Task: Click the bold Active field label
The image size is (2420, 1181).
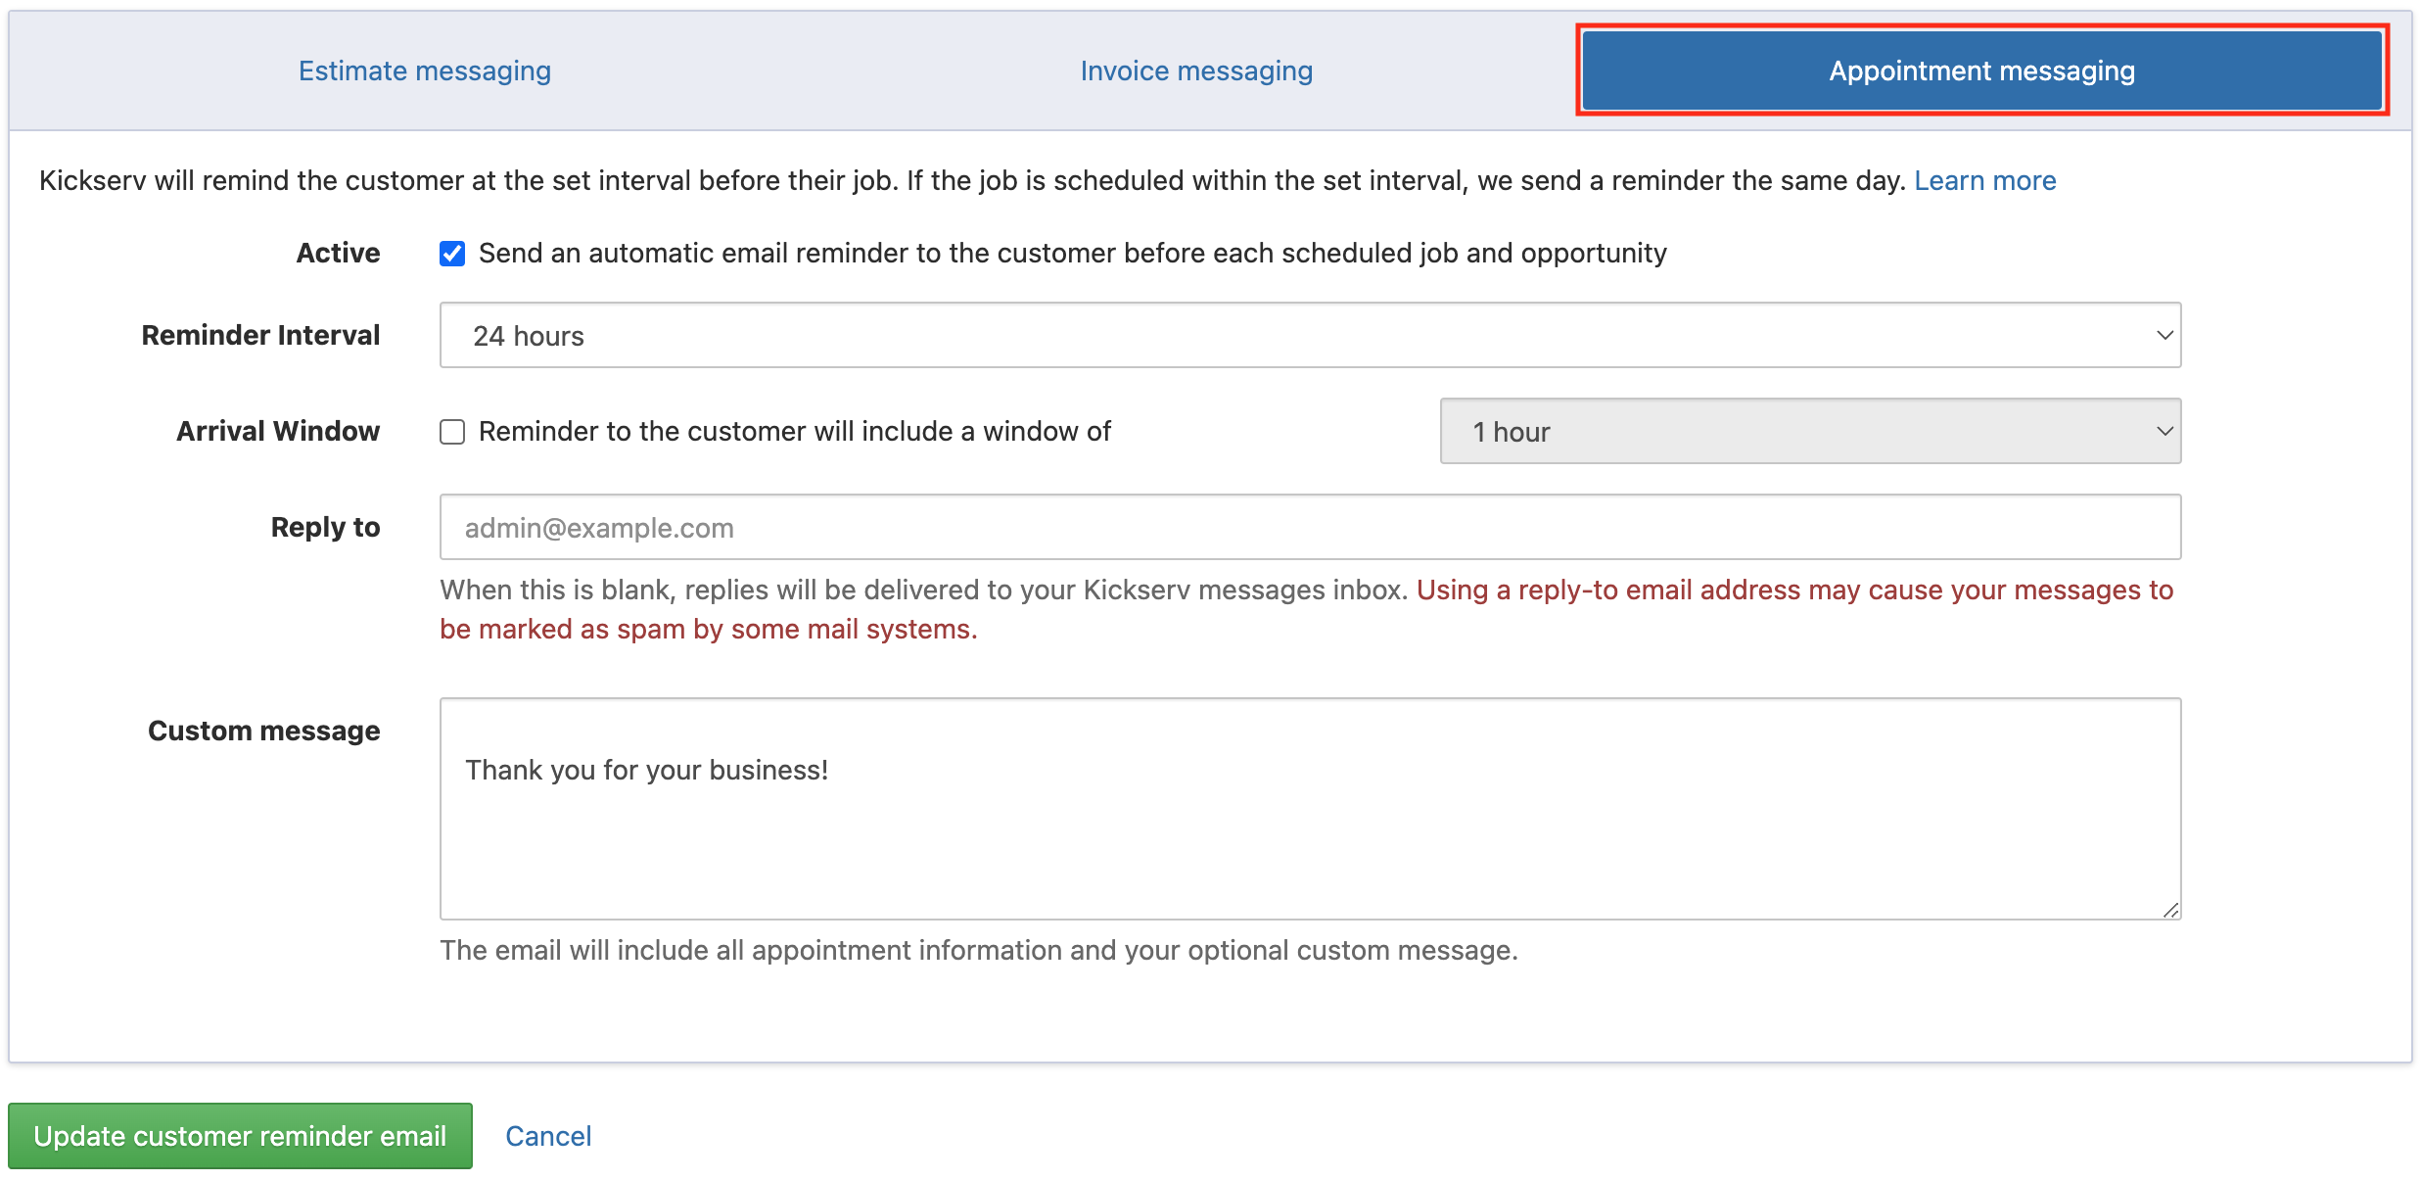Action: click(338, 254)
